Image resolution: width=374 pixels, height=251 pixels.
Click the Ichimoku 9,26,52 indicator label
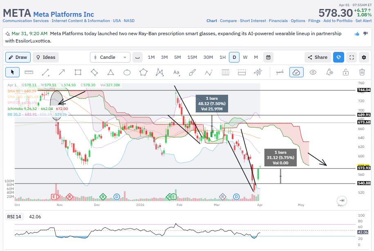[x=38, y=109]
